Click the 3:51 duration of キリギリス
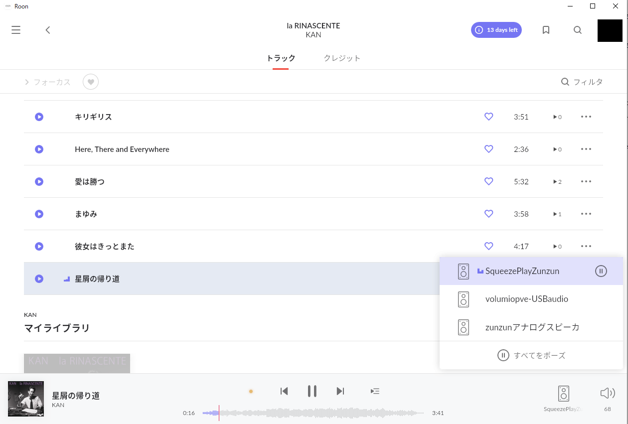The height and width of the screenshot is (424, 628). [x=521, y=117]
